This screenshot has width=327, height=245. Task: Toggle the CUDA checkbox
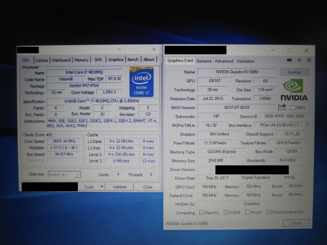(x=226, y=212)
